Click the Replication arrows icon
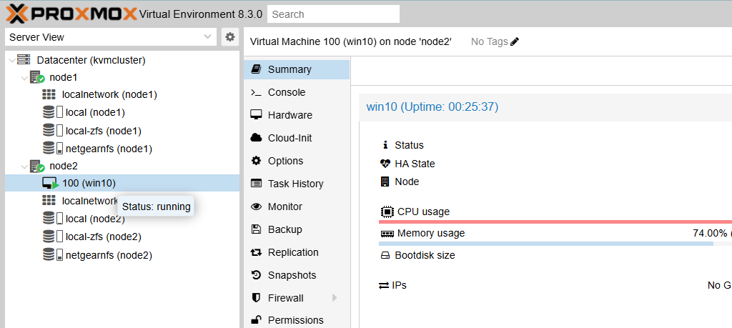 coord(256,252)
